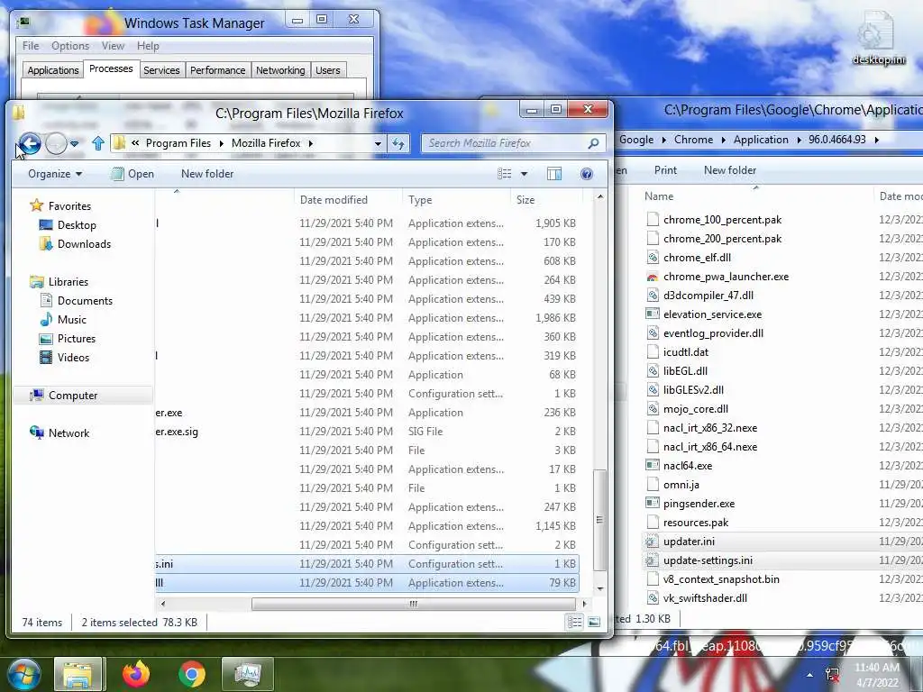
Task: Click Open in the Firefox explorer toolbar
Action: tap(133, 174)
